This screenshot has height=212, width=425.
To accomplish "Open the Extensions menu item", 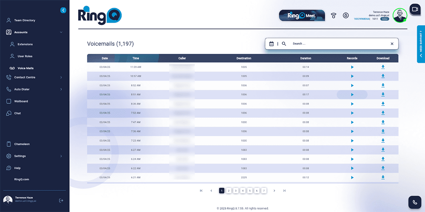I will [x=25, y=44].
